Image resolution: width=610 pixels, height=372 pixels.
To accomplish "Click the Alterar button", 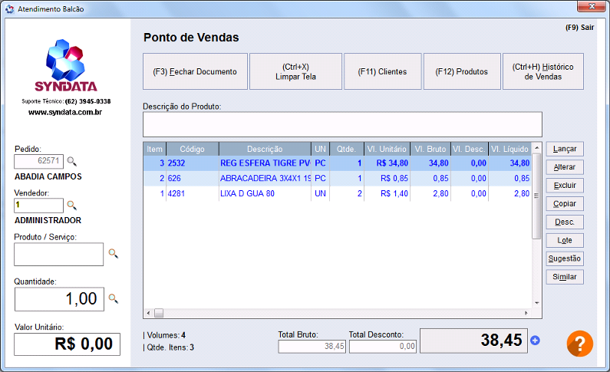I will [565, 167].
